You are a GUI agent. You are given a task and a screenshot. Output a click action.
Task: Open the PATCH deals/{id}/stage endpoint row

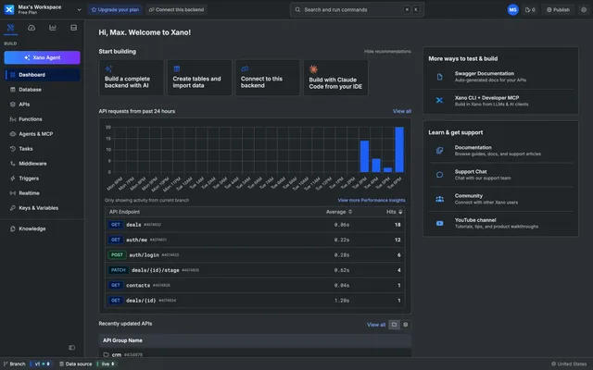(255, 270)
